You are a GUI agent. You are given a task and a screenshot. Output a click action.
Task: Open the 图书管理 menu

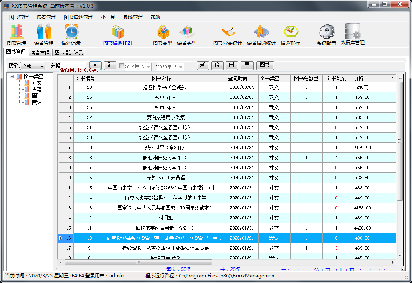click(19, 17)
